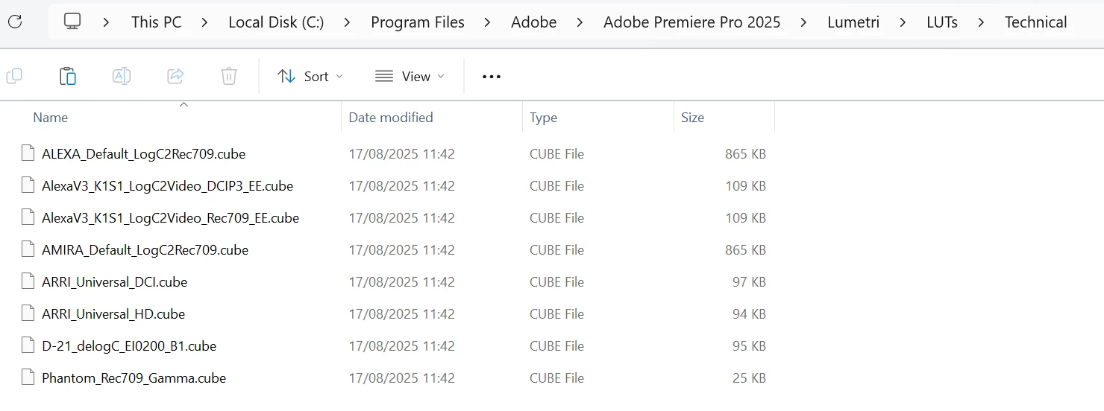
Task: Click the 95 KB size value
Action: pos(749,346)
